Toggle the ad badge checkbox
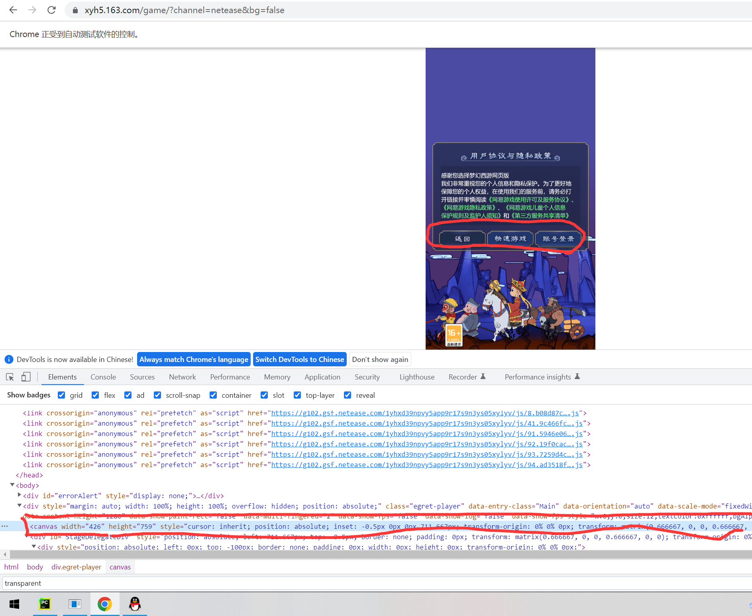752x616 pixels. click(128, 395)
